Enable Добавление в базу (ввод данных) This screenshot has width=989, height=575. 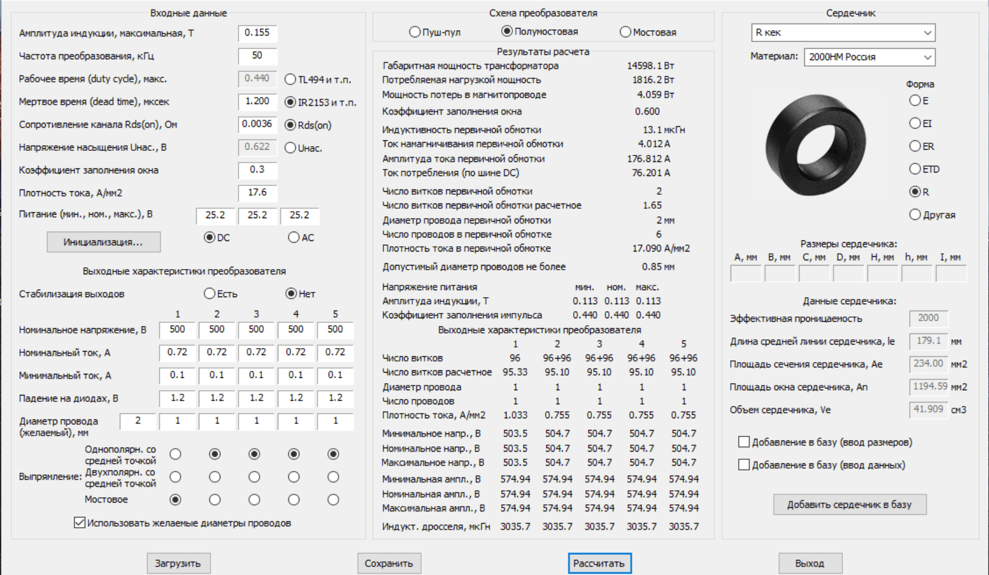744,465
